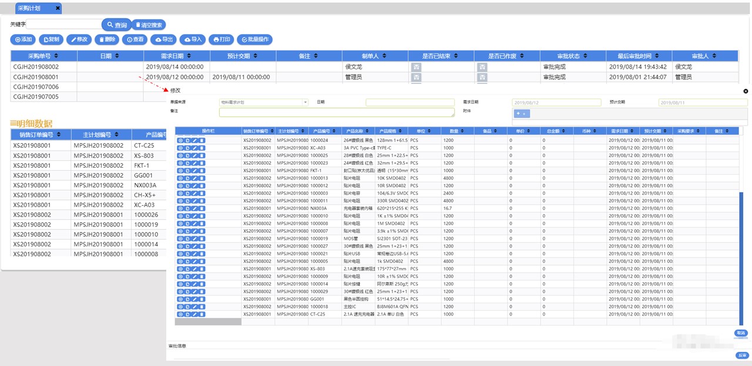Click the 查看 view button
752x366 pixels.
(x=135, y=39)
